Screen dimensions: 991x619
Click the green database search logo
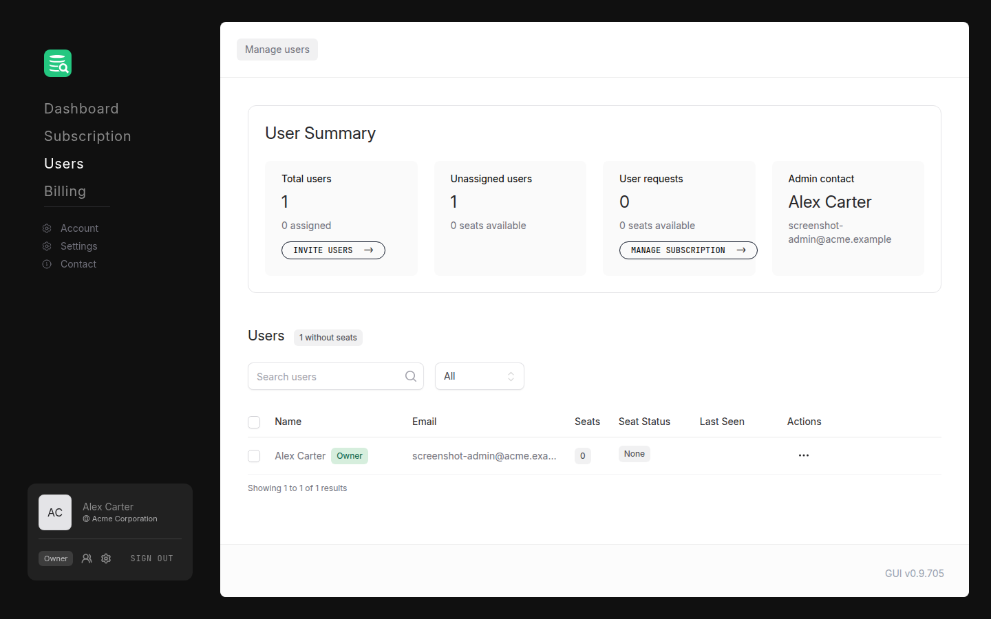tap(58, 63)
